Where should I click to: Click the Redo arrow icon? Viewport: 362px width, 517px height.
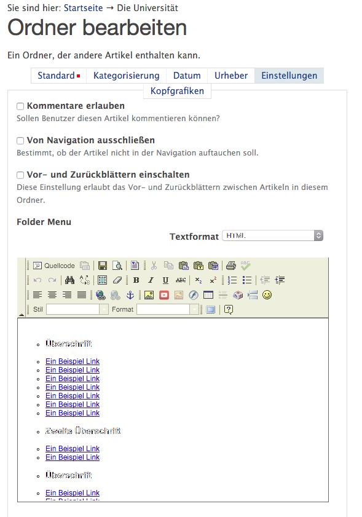52,280
